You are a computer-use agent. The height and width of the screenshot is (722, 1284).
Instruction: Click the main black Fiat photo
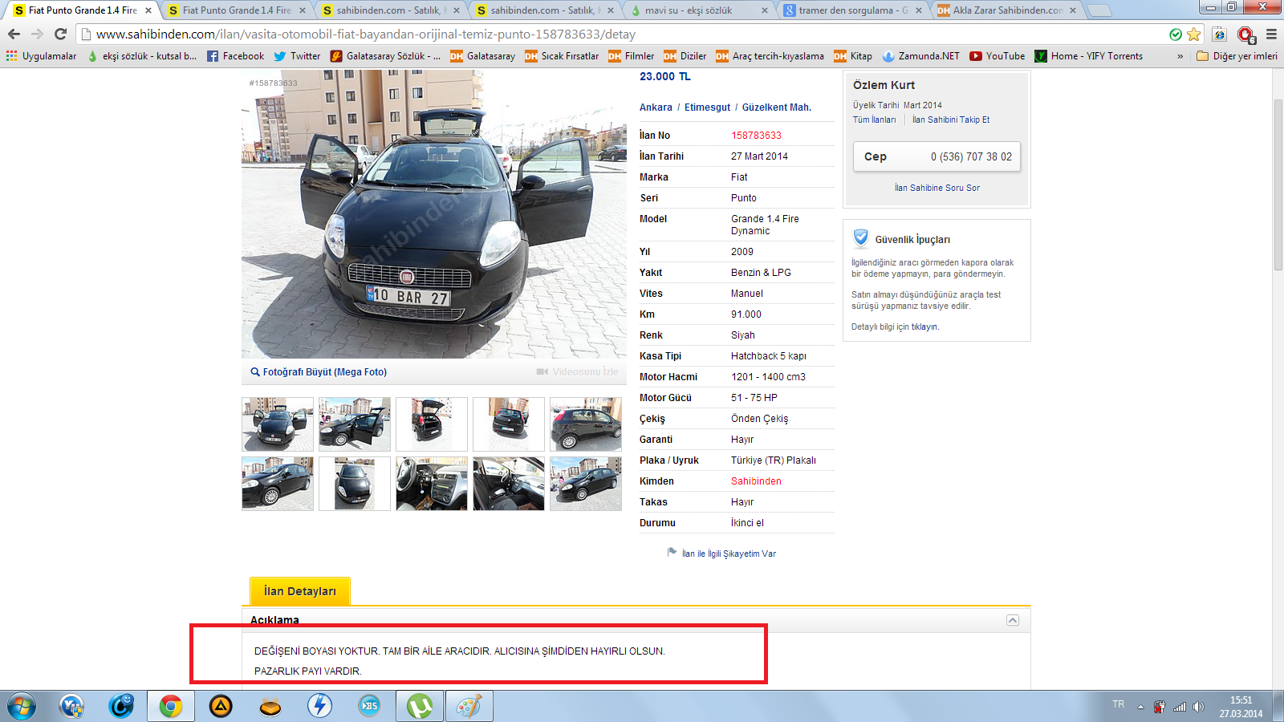tap(433, 213)
